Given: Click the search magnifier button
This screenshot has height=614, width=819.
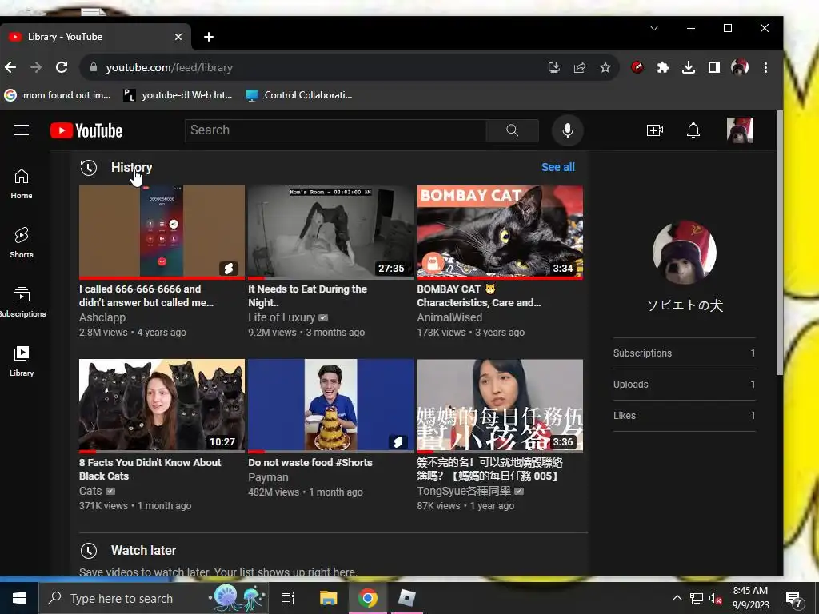Looking at the screenshot, I should click(x=513, y=130).
